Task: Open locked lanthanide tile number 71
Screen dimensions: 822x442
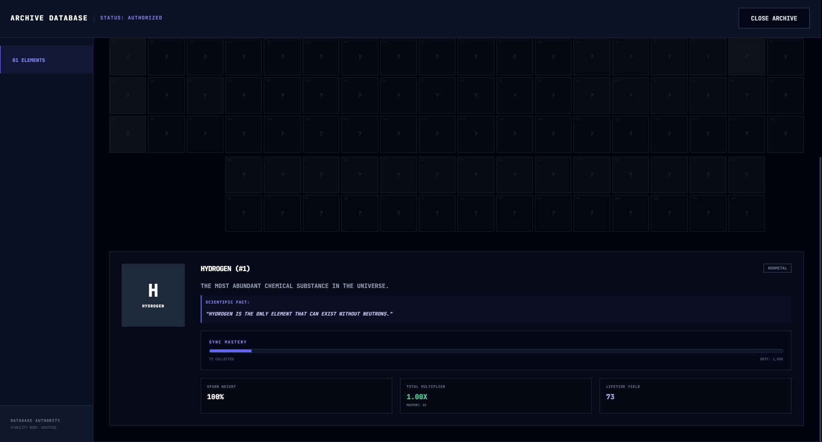Action: 746,175
